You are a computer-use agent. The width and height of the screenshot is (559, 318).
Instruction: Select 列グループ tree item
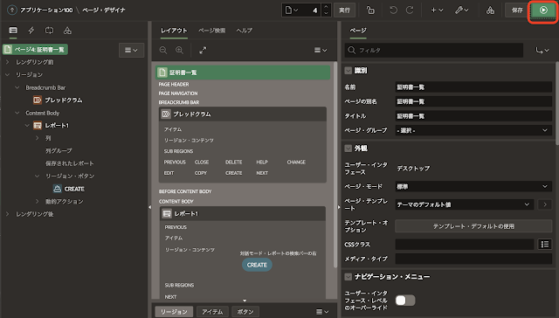59,151
